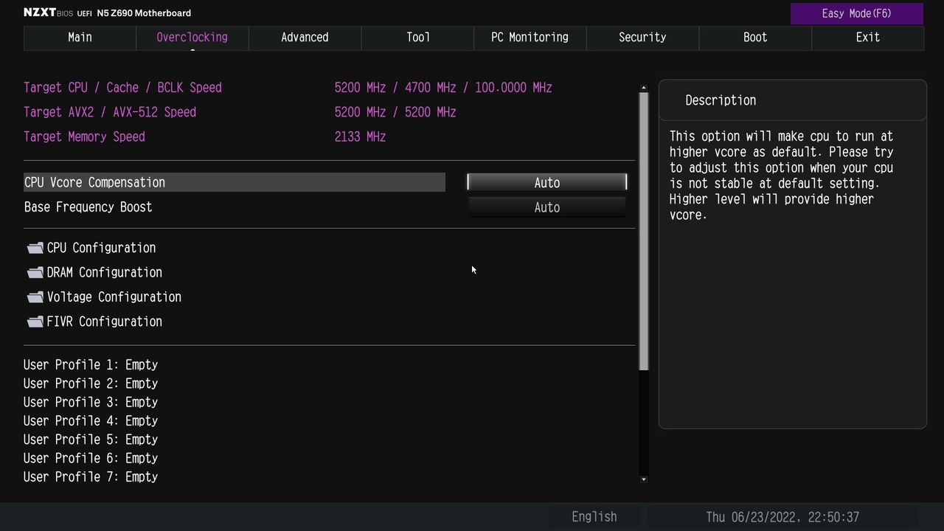Open the PC Monitoring tab
This screenshot has width=944, height=531.
(x=530, y=38)
